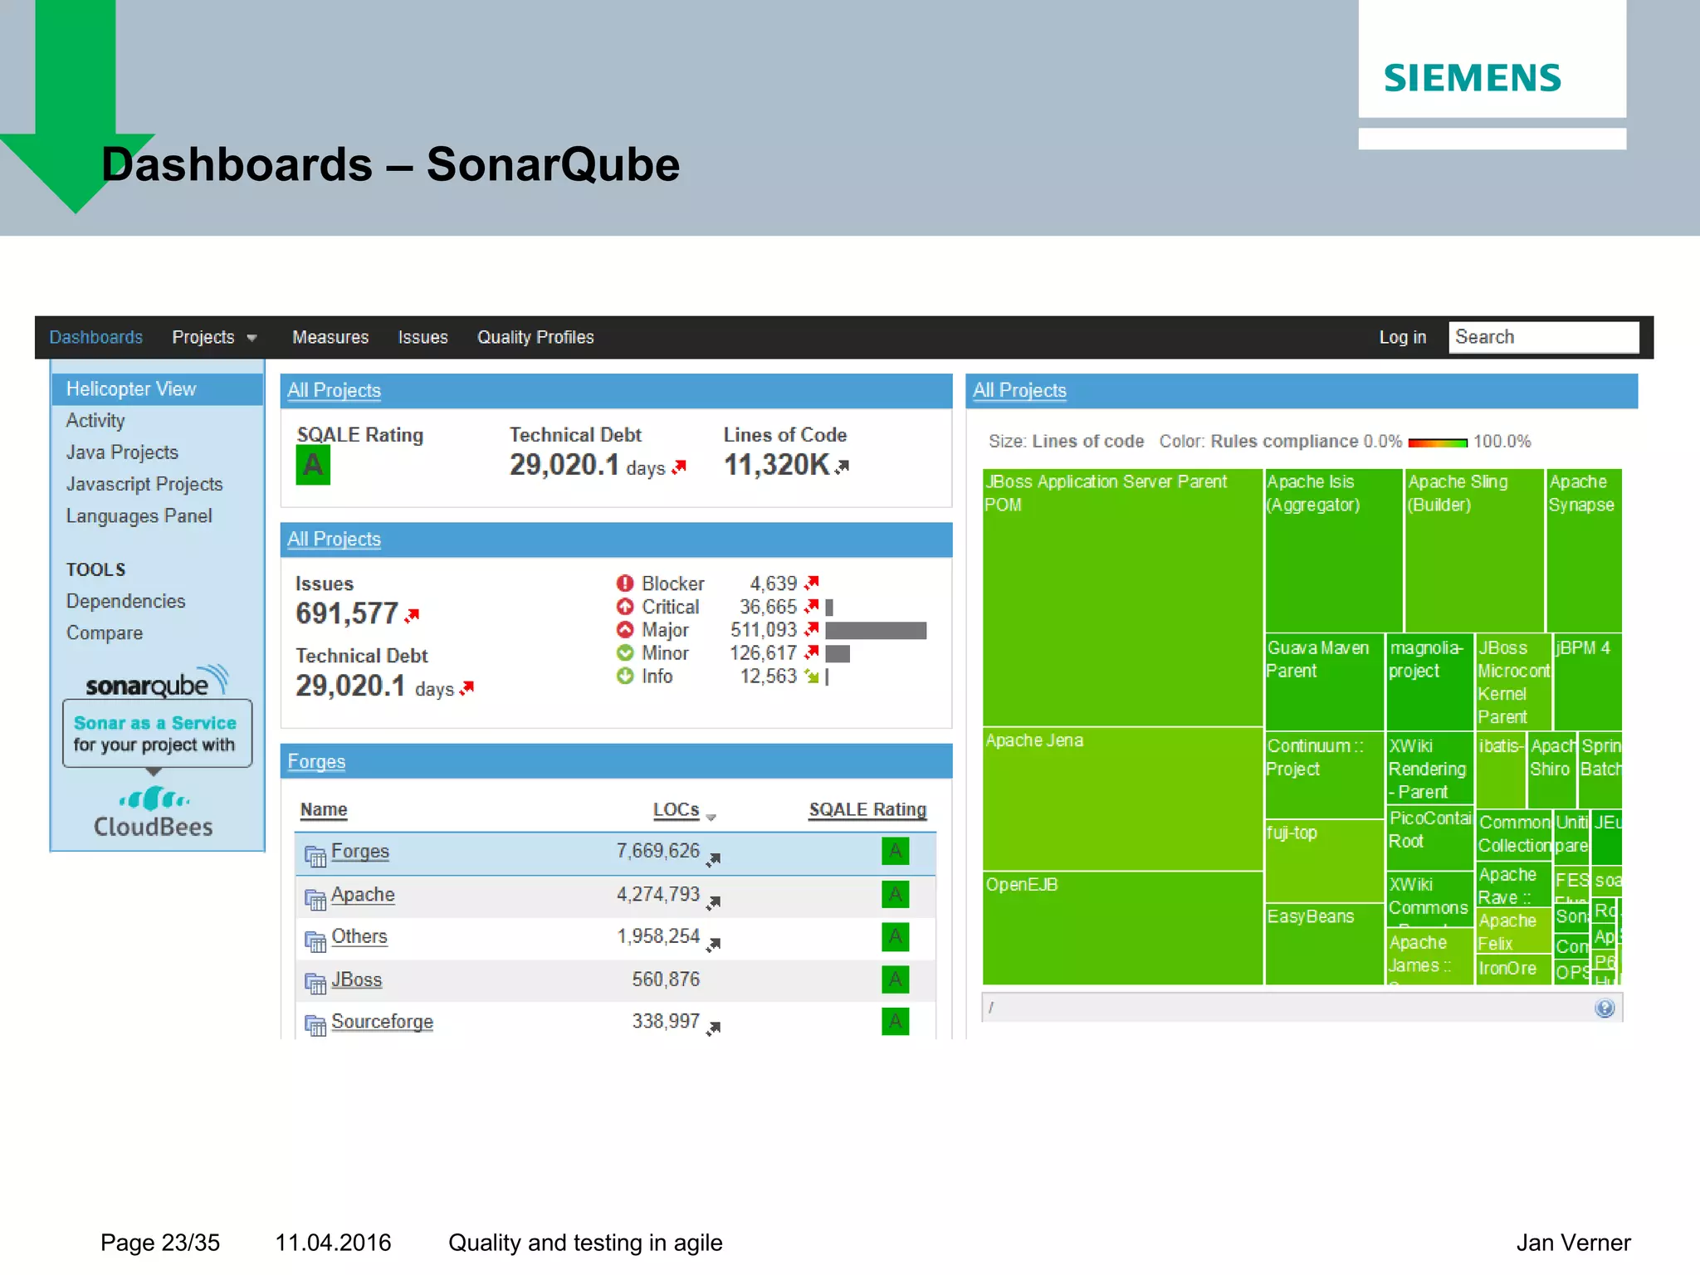Click the A rating badge in Forges row
The image size is (1700, 1275).
[896, 852]
